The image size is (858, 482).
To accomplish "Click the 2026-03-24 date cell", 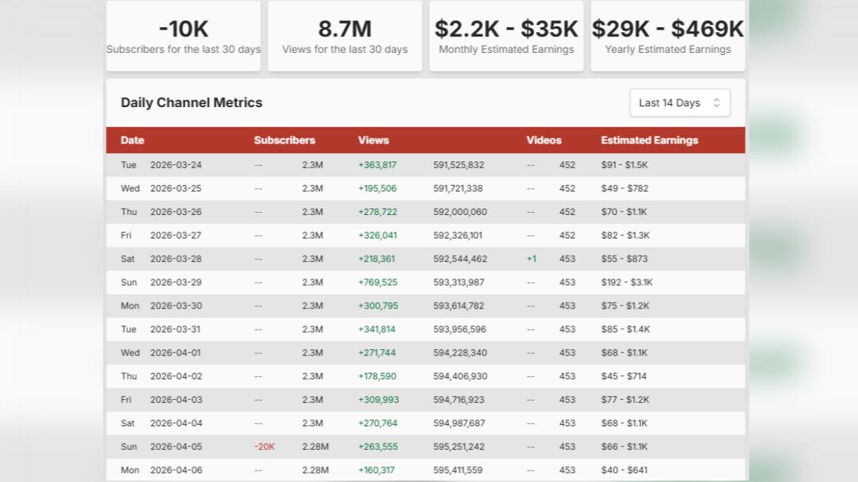I will 176,165.
